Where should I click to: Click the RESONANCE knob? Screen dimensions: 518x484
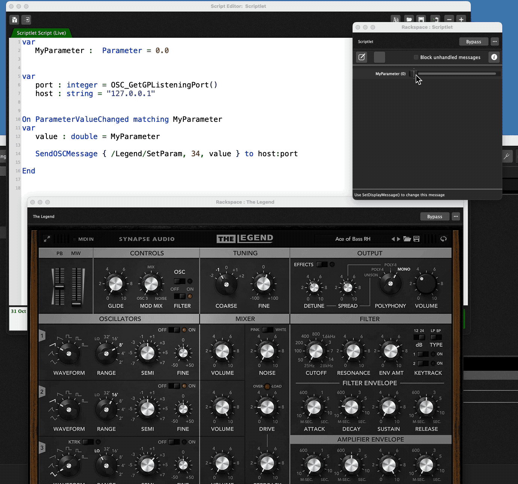(353, 351)
